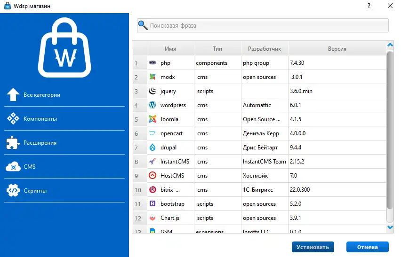This screenshot has height=257, width=401.
Task: Click the 'php group' developer cell
Action: tap(265, 63)
